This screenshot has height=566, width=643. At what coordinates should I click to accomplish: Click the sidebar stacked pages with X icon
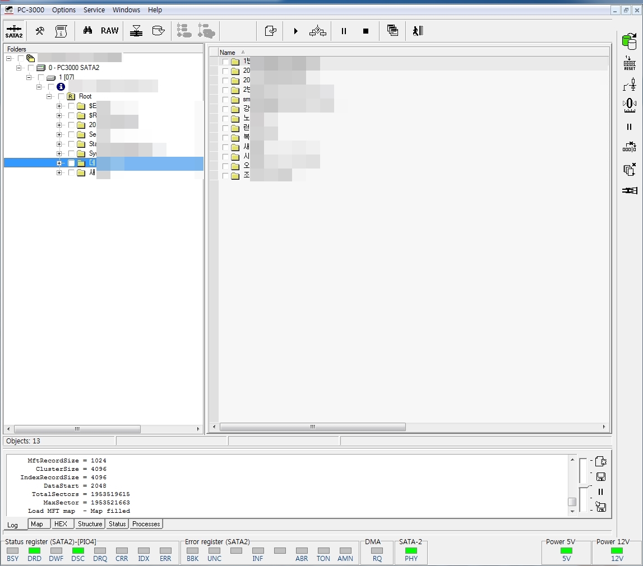[x=630, y=169]
